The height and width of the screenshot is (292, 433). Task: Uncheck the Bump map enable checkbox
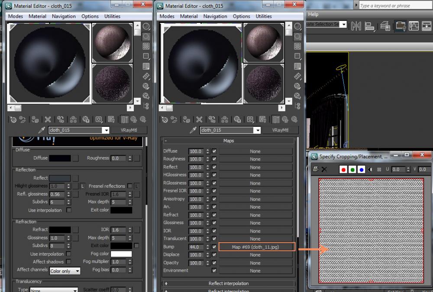[214, 247]
